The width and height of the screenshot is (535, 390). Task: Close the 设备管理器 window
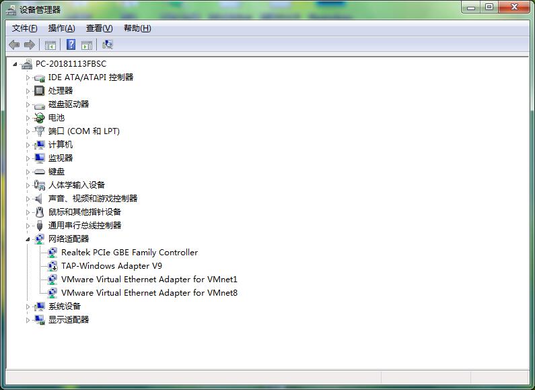click(x=514, y=7)
